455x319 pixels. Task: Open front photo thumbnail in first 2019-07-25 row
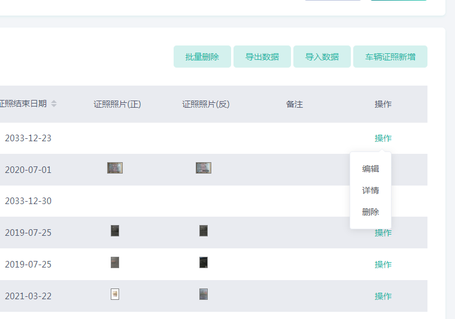pos(115,230)
